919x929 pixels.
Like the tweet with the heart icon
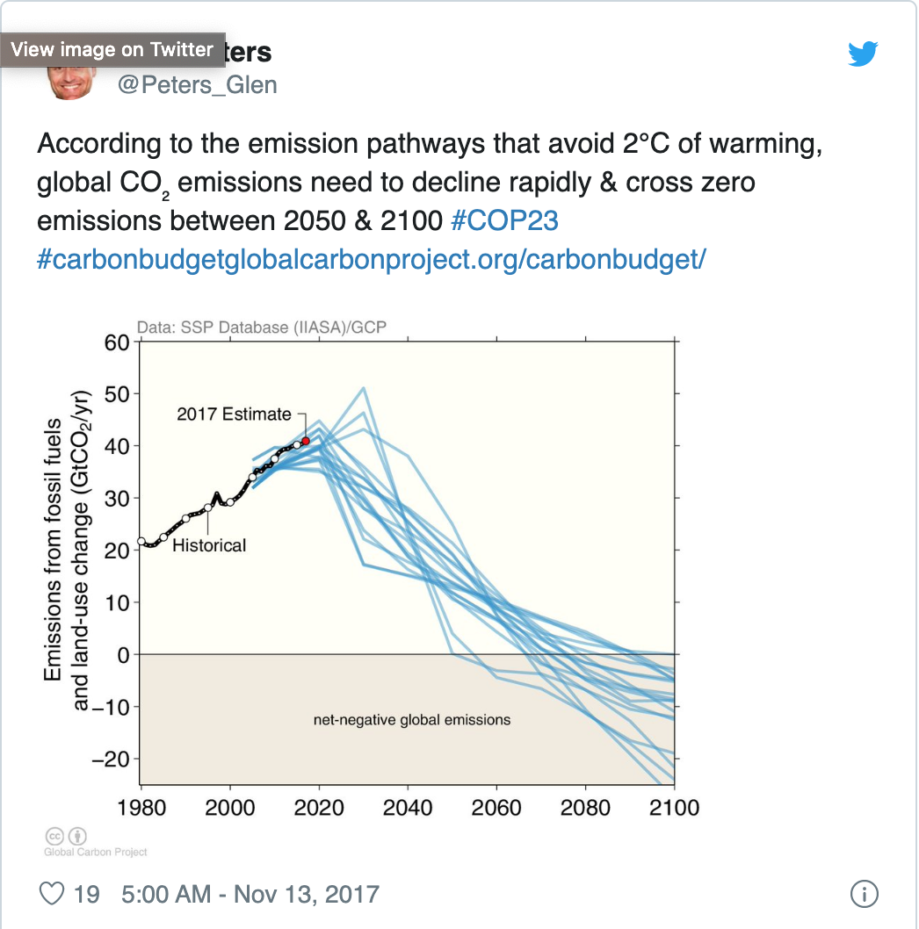53,894
